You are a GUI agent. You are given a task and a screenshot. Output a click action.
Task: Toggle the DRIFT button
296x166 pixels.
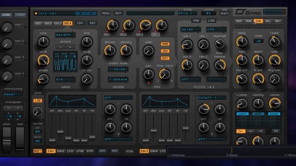point(38,151)
